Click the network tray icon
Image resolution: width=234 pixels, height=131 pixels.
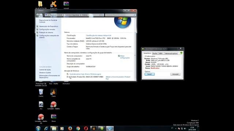(x=182, y=128)
